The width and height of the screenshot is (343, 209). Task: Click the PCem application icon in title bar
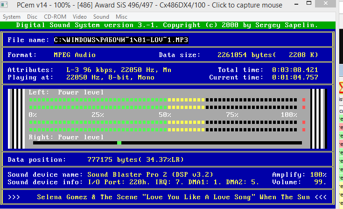[4, 4]
